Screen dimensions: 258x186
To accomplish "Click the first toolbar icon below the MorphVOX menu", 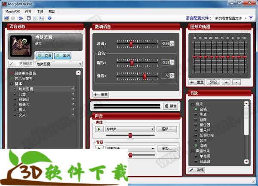I will coord(6,18).
